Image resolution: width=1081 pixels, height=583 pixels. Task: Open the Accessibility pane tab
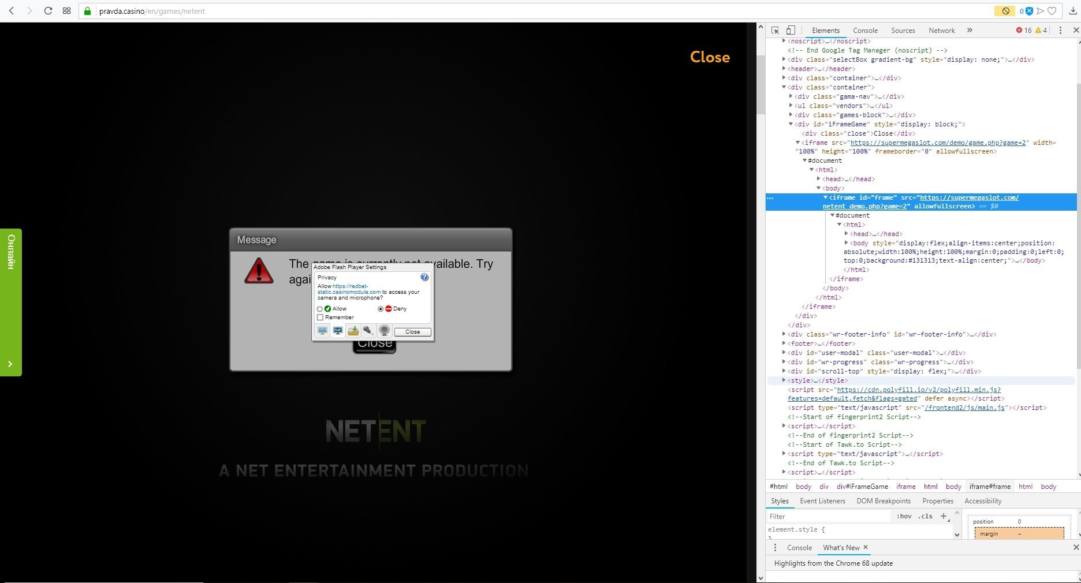pyautogui.click(x=983, y=501)
